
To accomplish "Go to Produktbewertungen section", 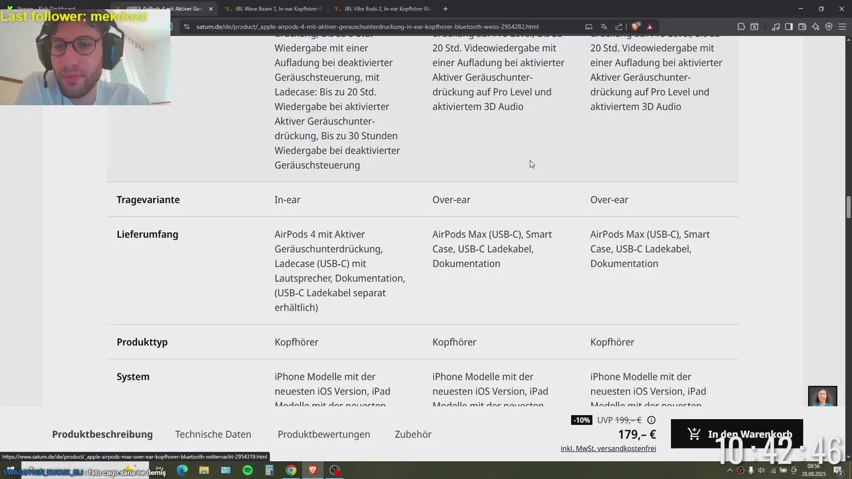I will [323, 434].
